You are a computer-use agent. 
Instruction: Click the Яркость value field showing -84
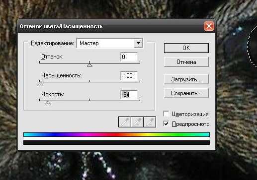coord(129,95)
